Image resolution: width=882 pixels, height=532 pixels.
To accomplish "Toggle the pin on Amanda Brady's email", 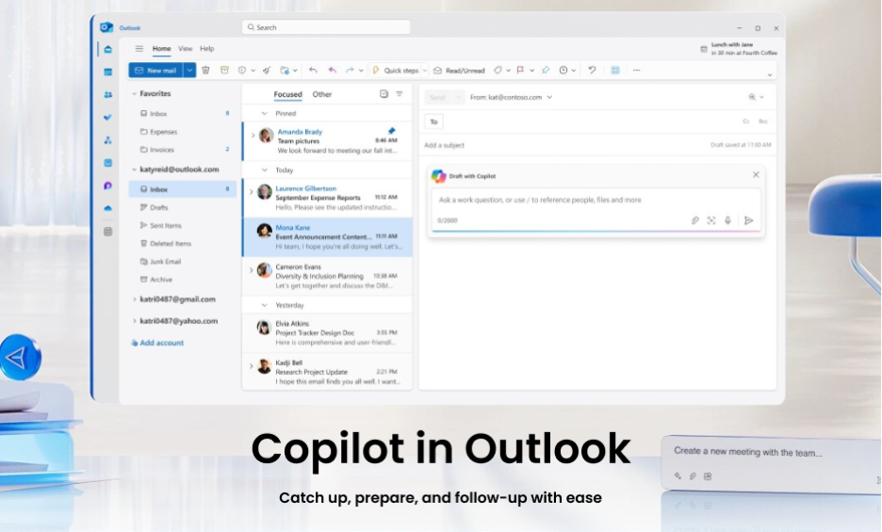I will tap(391, 131).
